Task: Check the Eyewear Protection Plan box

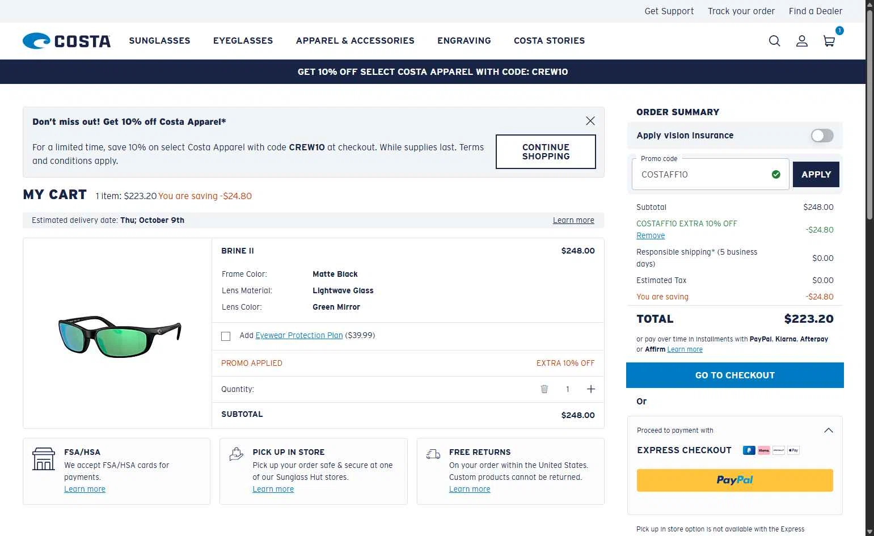Action: point(226,336)
